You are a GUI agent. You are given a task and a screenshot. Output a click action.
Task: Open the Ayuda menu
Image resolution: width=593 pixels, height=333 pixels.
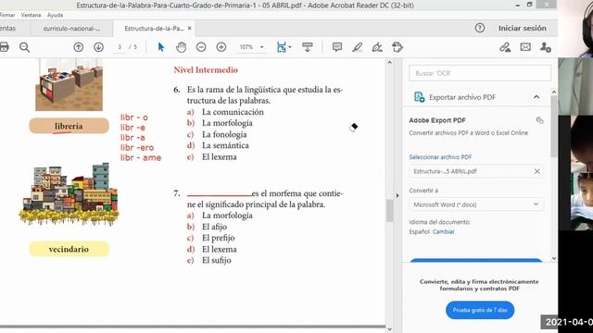pyautogui.click(x=55, y=15)
